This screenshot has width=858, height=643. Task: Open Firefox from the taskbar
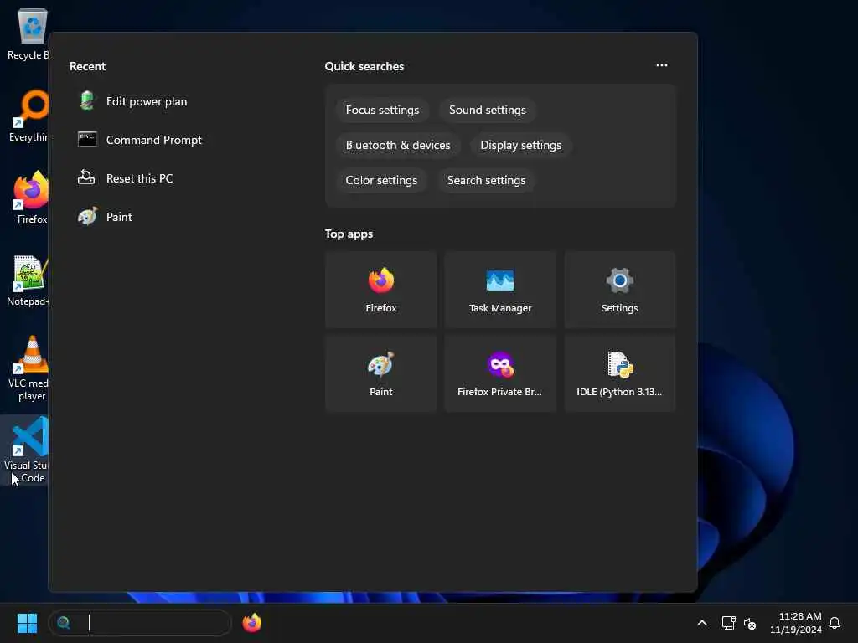[x=251, y=623]
